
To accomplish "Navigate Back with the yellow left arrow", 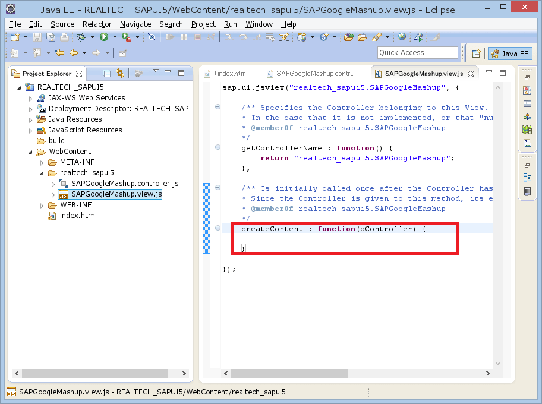I will pos(74,53).
